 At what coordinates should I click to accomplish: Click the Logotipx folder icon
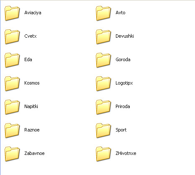tap(103, 84)
